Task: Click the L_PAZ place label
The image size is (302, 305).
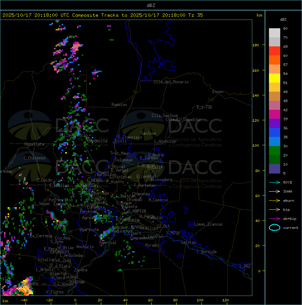Action: coord(245,266)
